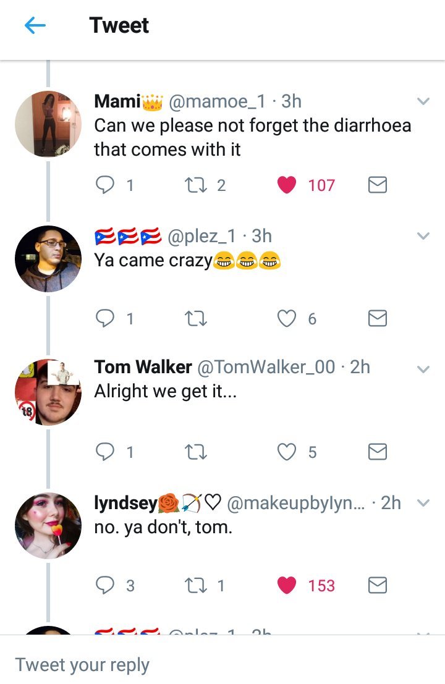Retweet the "Ya came crazy" tweet

(x=196, y=318)
